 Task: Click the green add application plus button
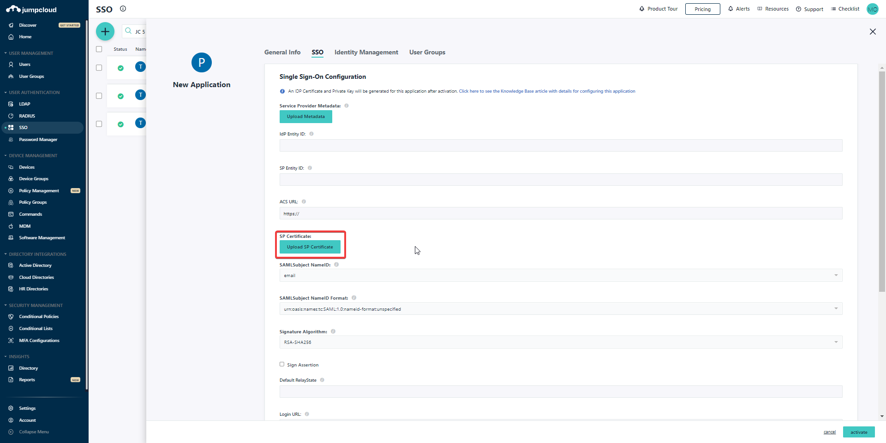105,31
